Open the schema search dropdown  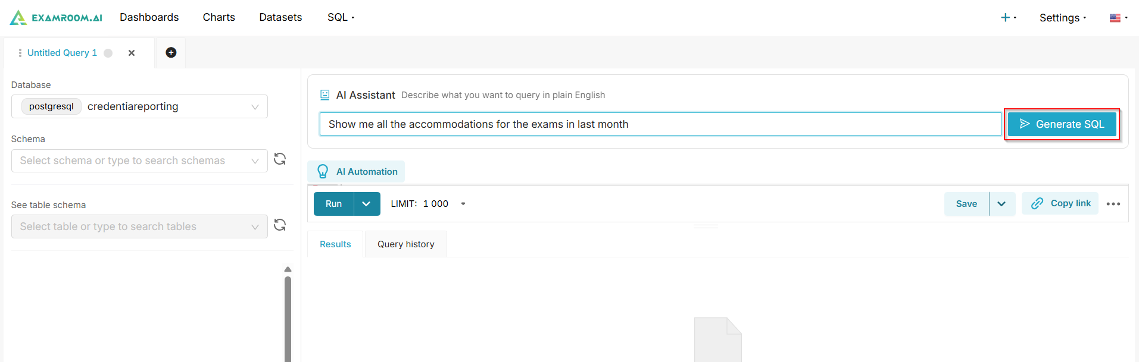tap(139, 160)
